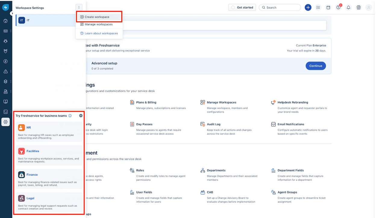Open submenu dots beside the Tickets icon
The width and height of the screenshot is (376, 218).
click(11, 31)
